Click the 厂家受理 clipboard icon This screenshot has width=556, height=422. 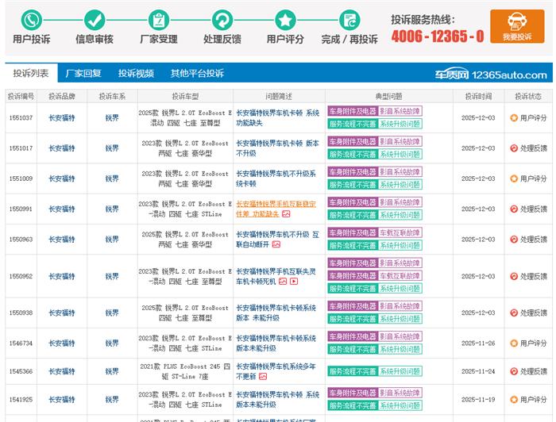click(x=158, y=19)
